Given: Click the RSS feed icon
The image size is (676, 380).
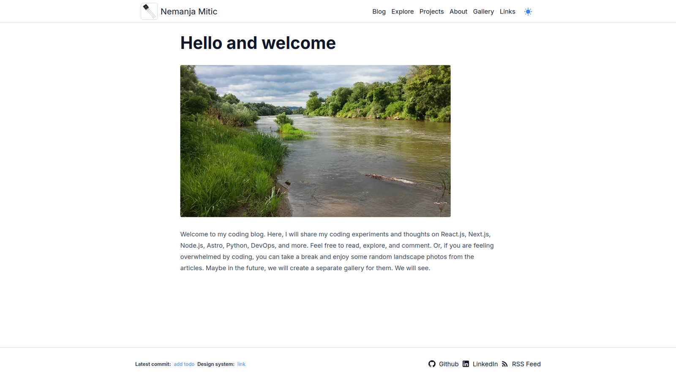Looking at the screenshot, I should click(505, 364).
